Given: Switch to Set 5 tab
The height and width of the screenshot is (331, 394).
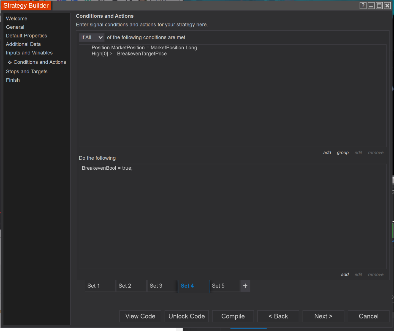Looking at the screenshot, I should 224,286.
